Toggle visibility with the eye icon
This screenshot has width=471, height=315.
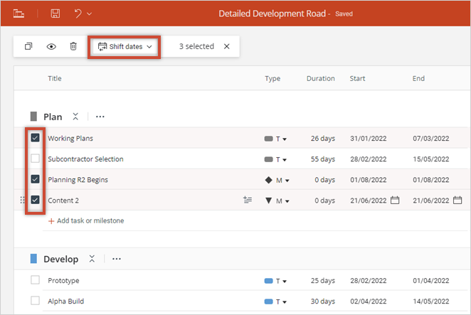pyautogui.click(x=51, y=46)
